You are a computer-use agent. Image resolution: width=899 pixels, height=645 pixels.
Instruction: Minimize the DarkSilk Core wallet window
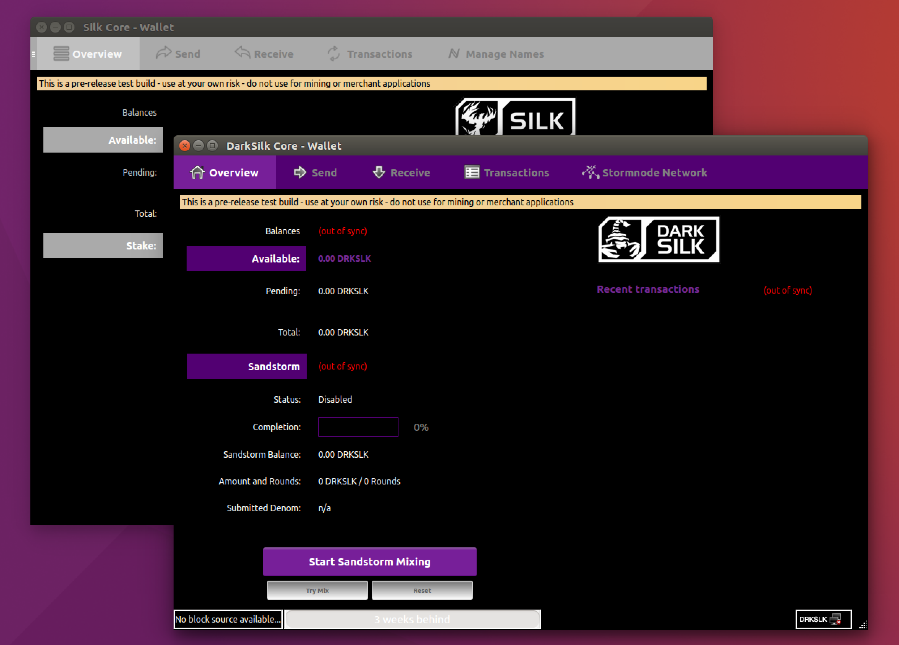click(x=198, y=146)
